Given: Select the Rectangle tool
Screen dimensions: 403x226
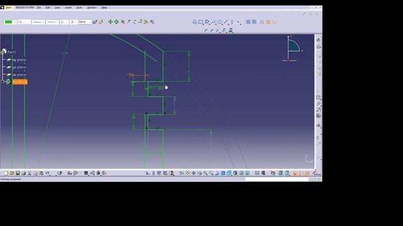Looking at the screenshot, I should click(201, 23).
